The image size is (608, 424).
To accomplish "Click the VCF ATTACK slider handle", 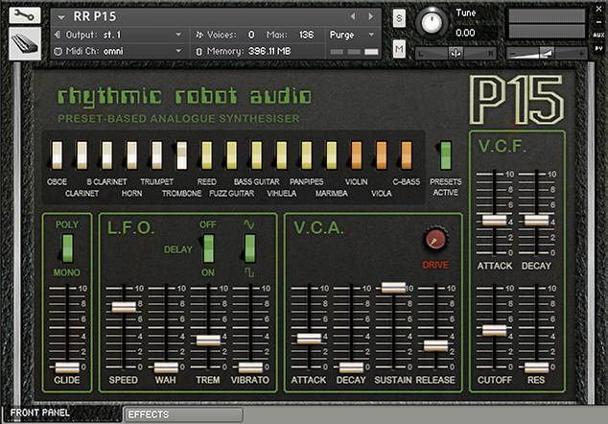I will 495,221.
